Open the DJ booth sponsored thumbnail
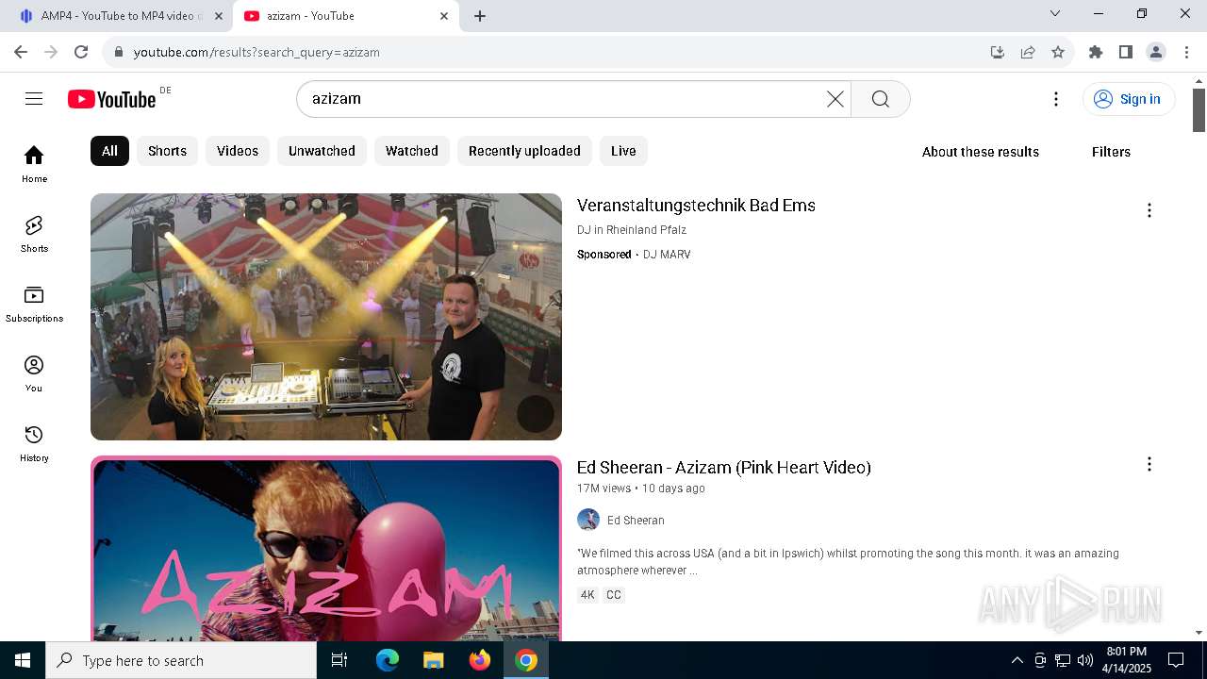The height and width of the screenshot is (679, 1207). [326, 317]
